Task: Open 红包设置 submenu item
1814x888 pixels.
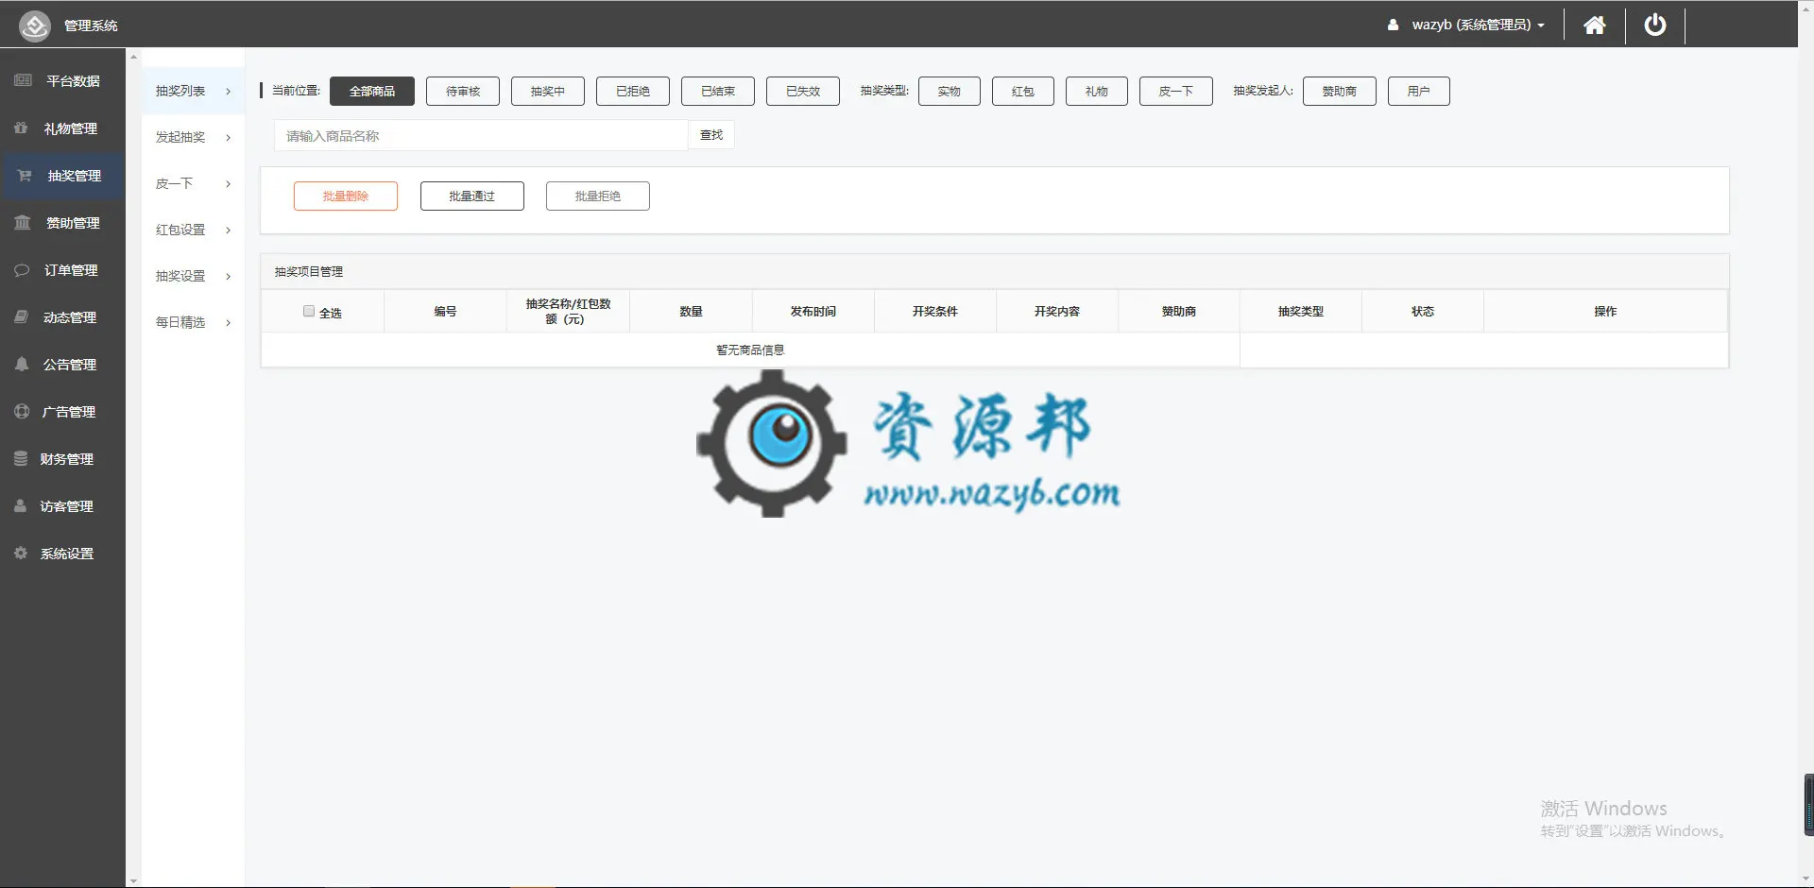Action: click(193, 230)
